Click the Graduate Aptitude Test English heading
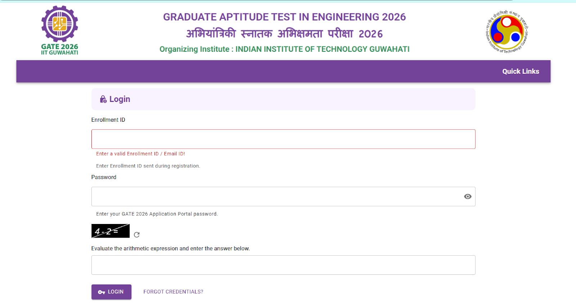Viewport: 576px width, 305px height. pos(284,17)
